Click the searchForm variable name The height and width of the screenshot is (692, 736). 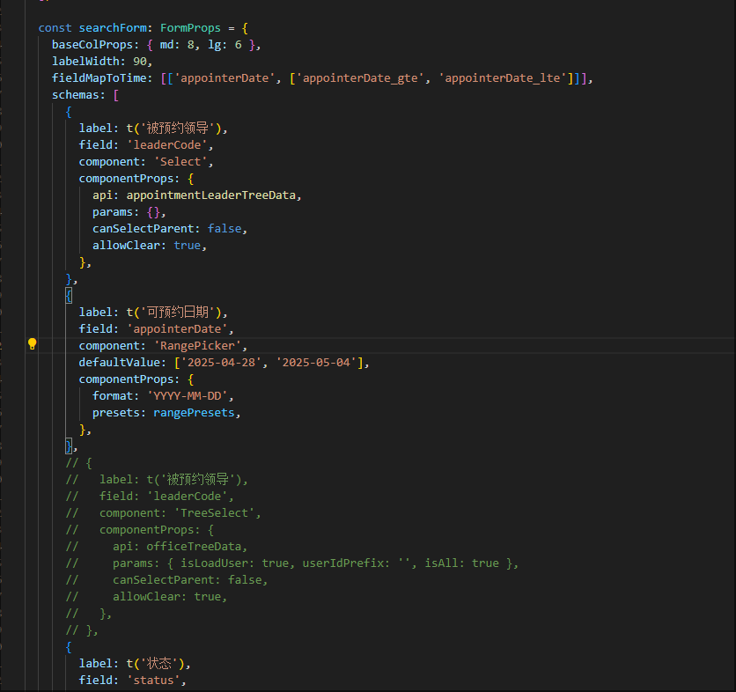click(113, 28)
